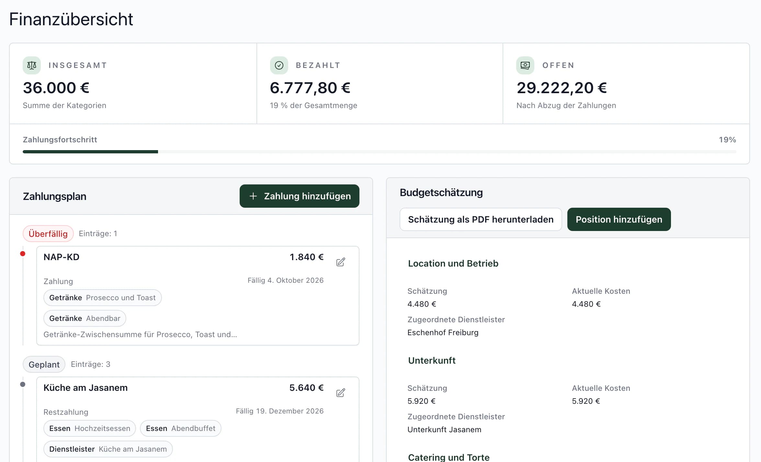Click the Zahlungsfortschritt progress bar
Screen dimensions: 761x462
click(x=380, y=152)
